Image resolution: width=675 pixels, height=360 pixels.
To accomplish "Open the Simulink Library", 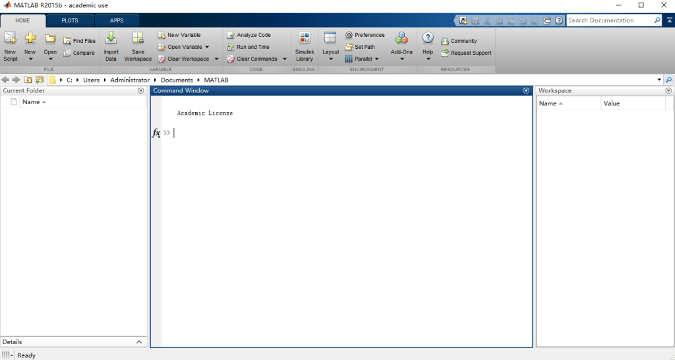I will click(x=305, y=40).
